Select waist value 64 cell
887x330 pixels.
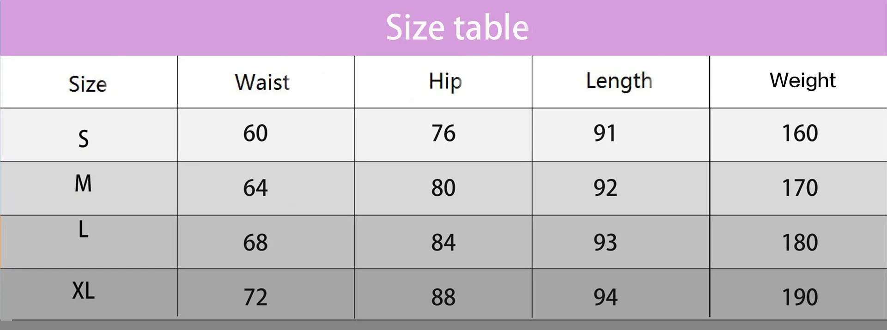click(x=255, y=188)
